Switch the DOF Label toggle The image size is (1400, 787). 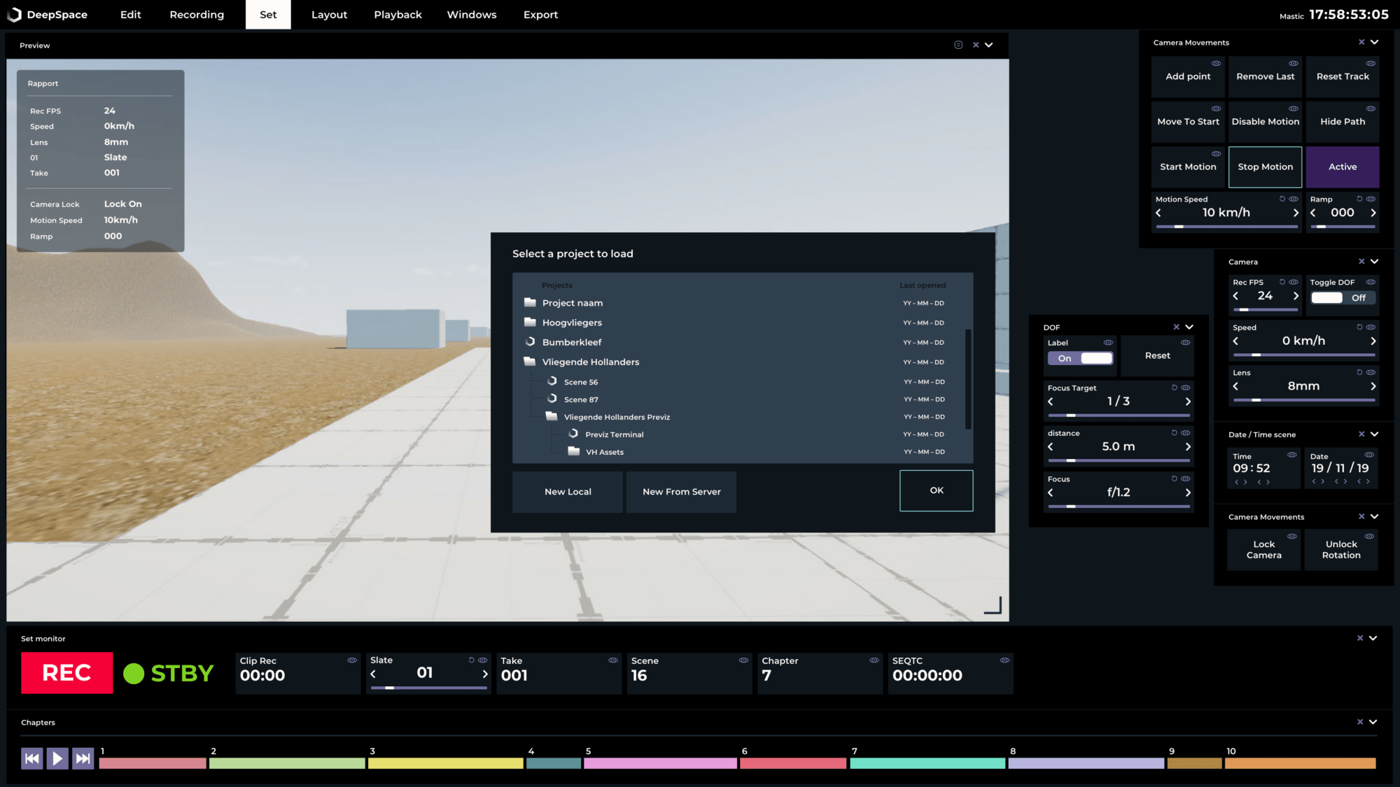pyautogui.click(x=1080, y=358)
